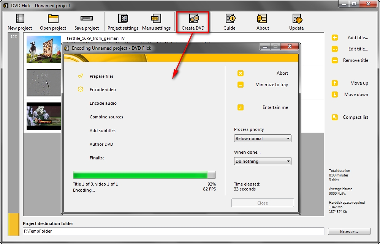Screen dimensions: 380x244
Task: Click the greyed Close button in Encoding dialog
Action: [263, 203]
